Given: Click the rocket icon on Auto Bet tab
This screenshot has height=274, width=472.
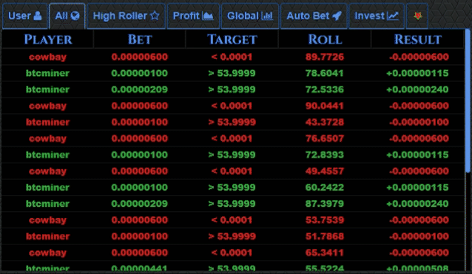Looking at the screenshot, I should coord(337,16).
